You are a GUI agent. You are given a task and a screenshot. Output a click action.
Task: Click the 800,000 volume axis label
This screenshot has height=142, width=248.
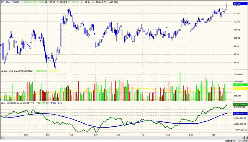click(237, 96)
